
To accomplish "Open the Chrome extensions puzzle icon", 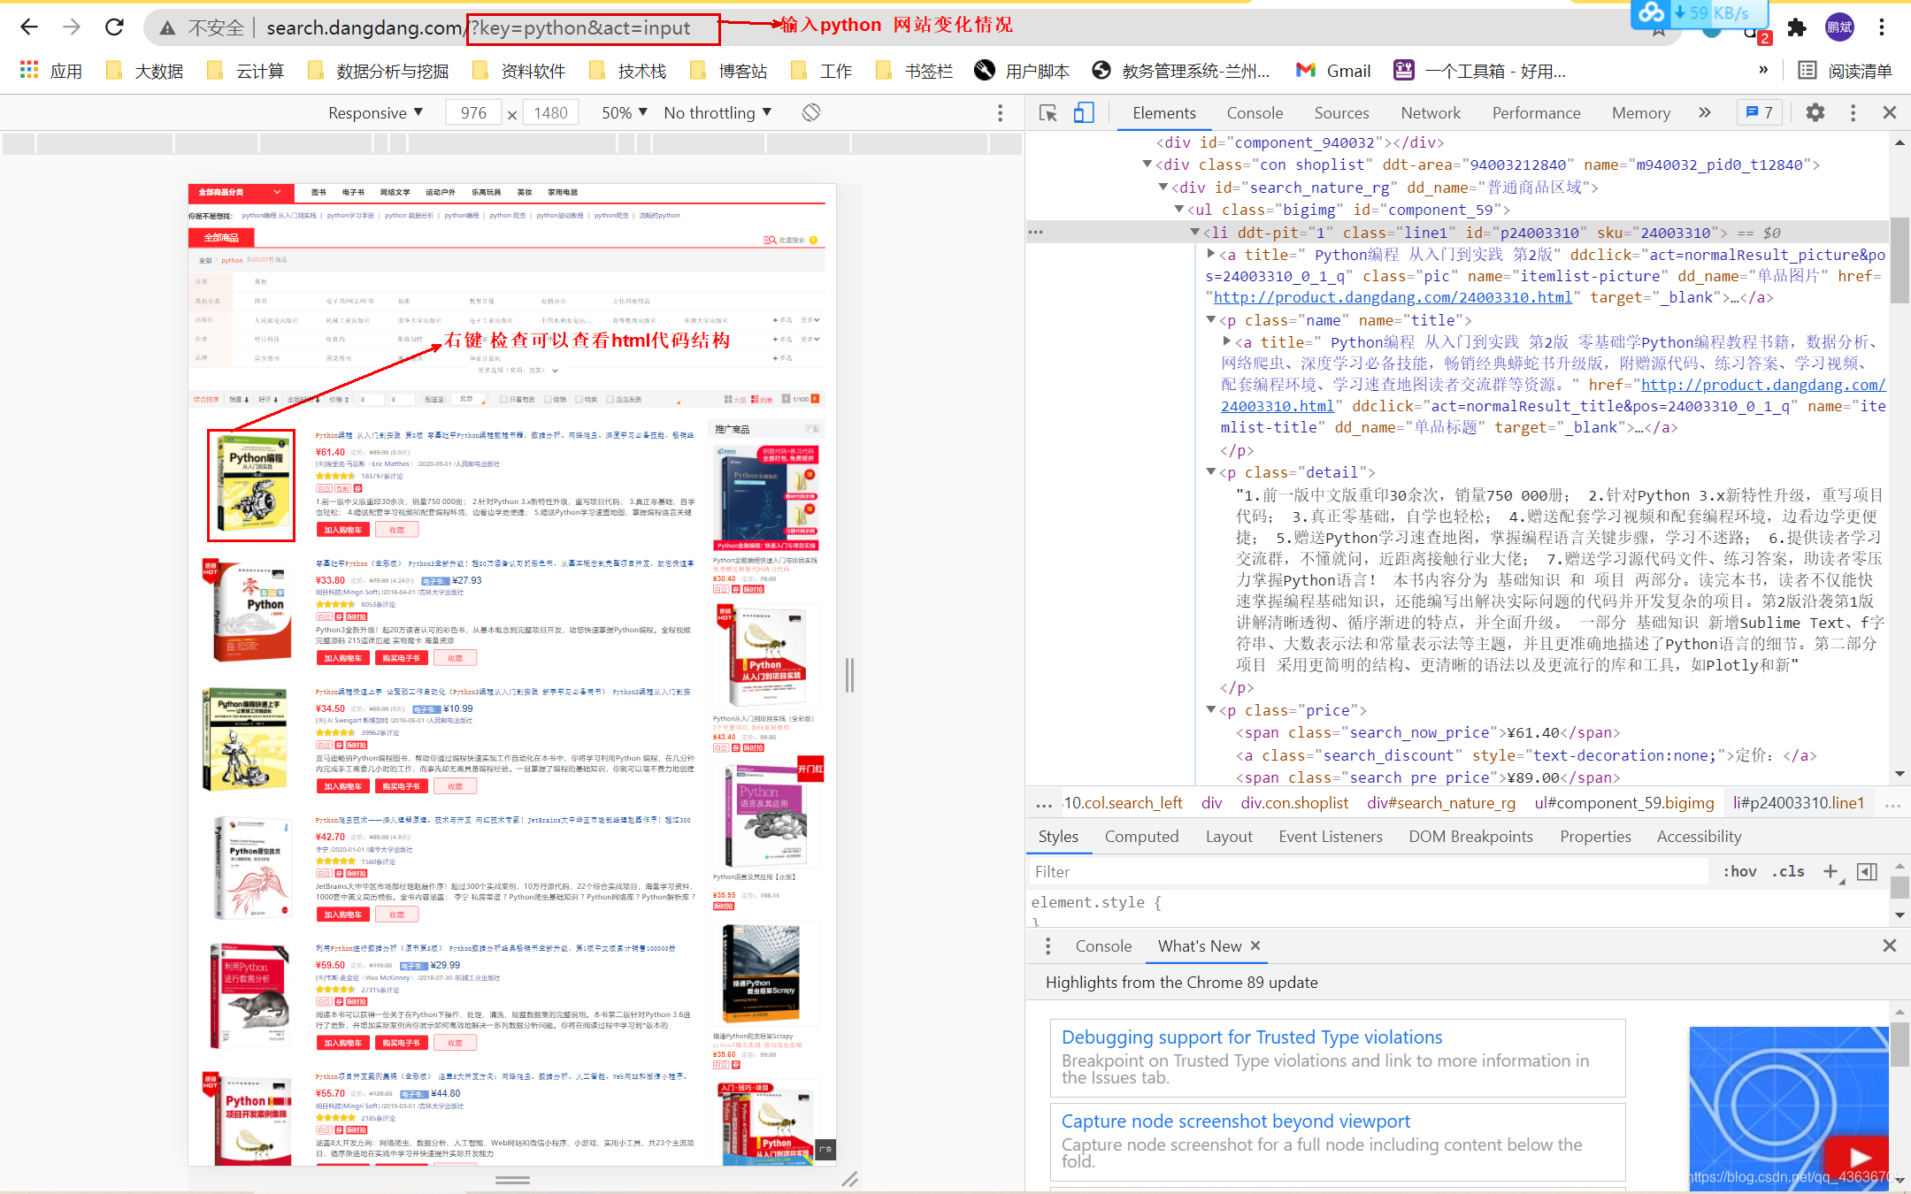I will pos(1796,27).
